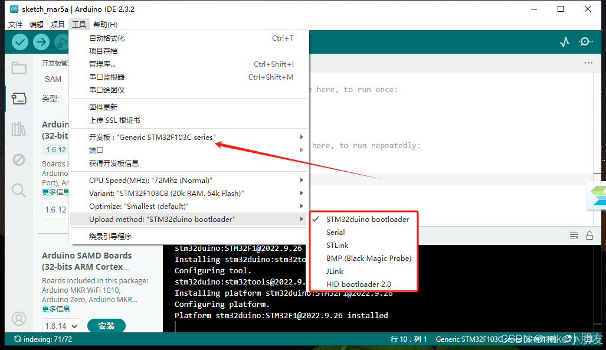Select 获得开发板信息 menu entry
This screenshot has height=350, width=606.
(x=189, y=163)
